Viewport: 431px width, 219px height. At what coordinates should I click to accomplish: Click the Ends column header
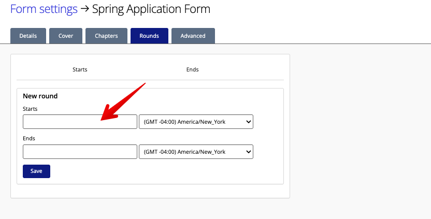click(x=192, y=69)
